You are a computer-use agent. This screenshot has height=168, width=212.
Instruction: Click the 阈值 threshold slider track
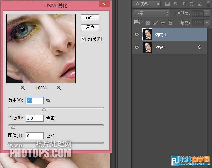pyautogui.click(x=56, y=143)
